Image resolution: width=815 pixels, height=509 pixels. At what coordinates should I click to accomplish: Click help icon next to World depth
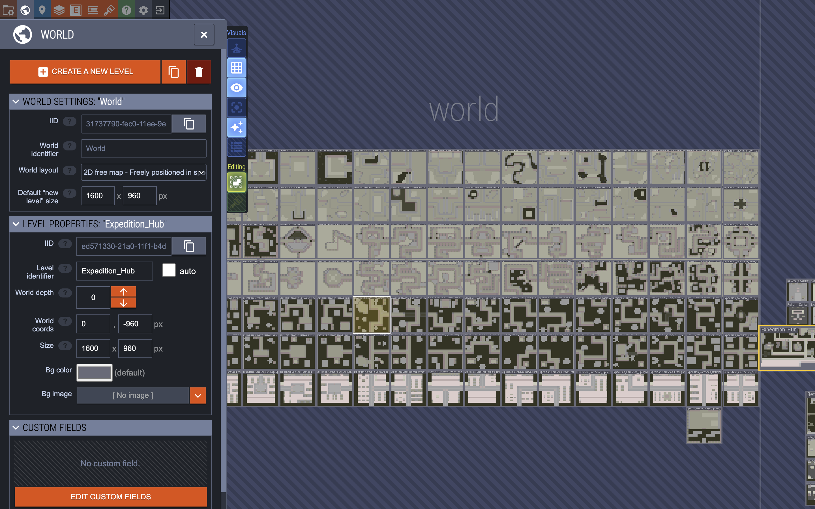tap(65, 293)
